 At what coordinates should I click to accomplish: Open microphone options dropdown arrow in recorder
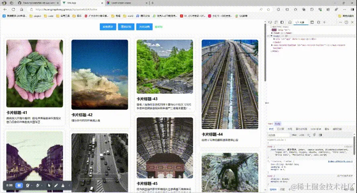coord(42,186)
